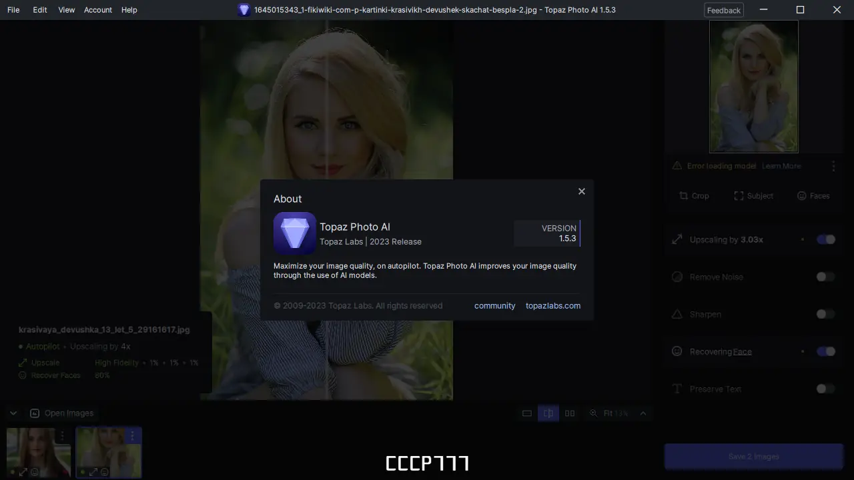Enable the Sharpen switch
Image resolution: width=854 pixels, height=480 pixels.
tap(826, 314)
